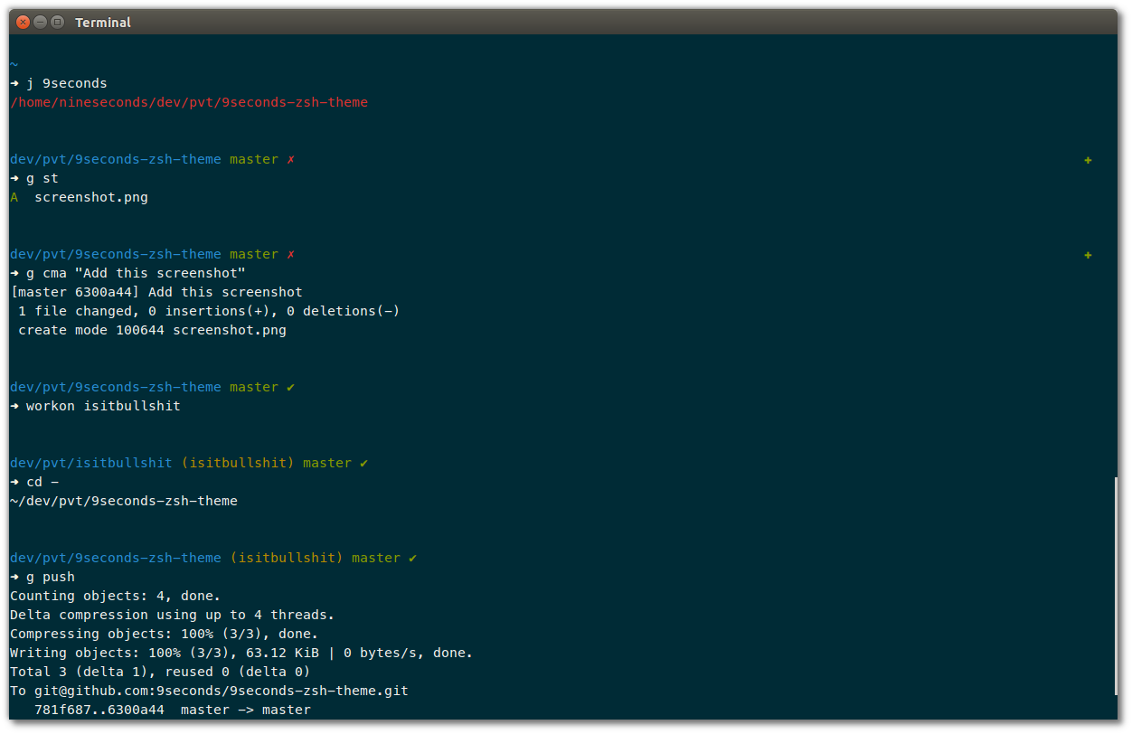
Task: Click the green plus indicator above 'g cma'
Action: [x=1088, y=255]
